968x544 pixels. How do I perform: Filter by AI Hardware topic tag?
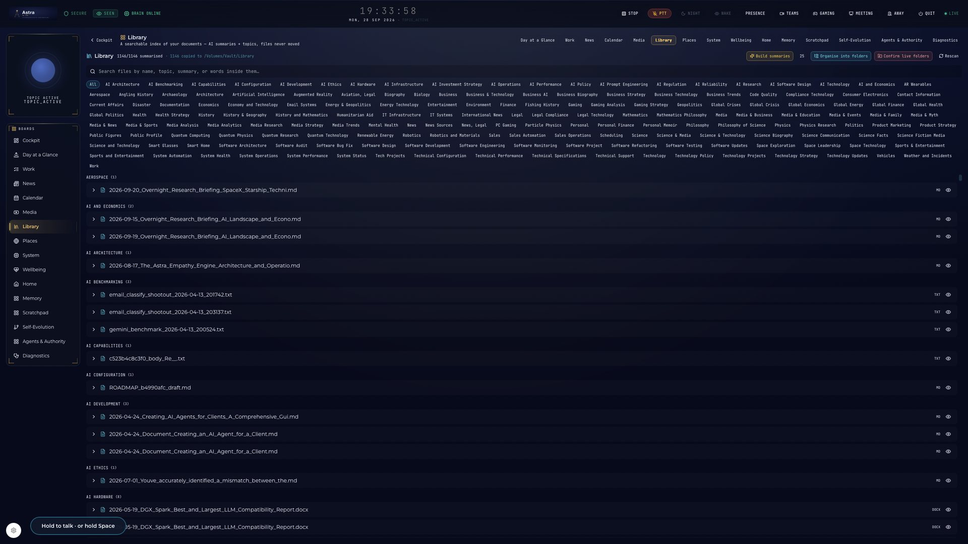[x=363, y=85]
